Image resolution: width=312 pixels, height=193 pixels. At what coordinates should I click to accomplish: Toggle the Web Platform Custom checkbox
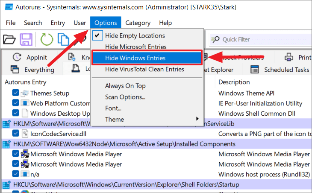(x=15, y=103)
